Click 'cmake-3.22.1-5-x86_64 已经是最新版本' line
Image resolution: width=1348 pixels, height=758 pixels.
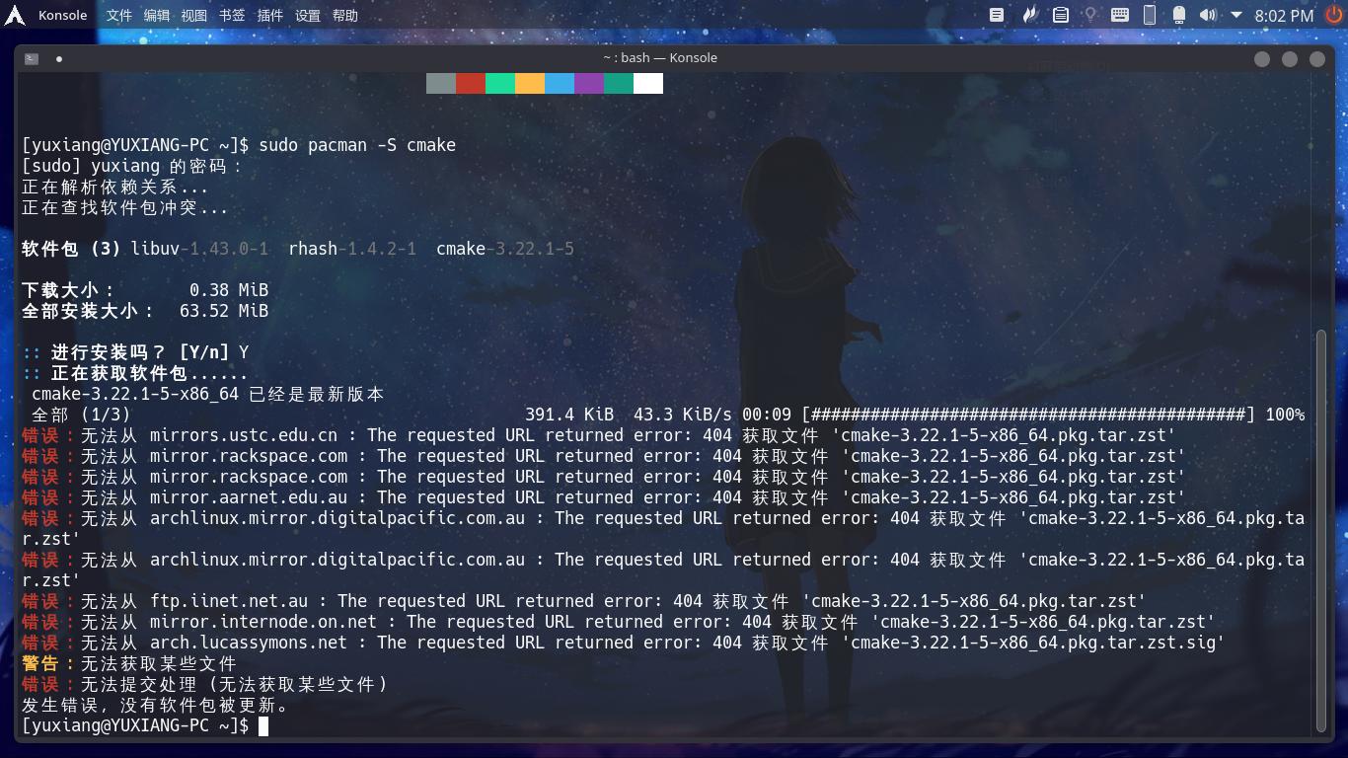coord(208,394)
